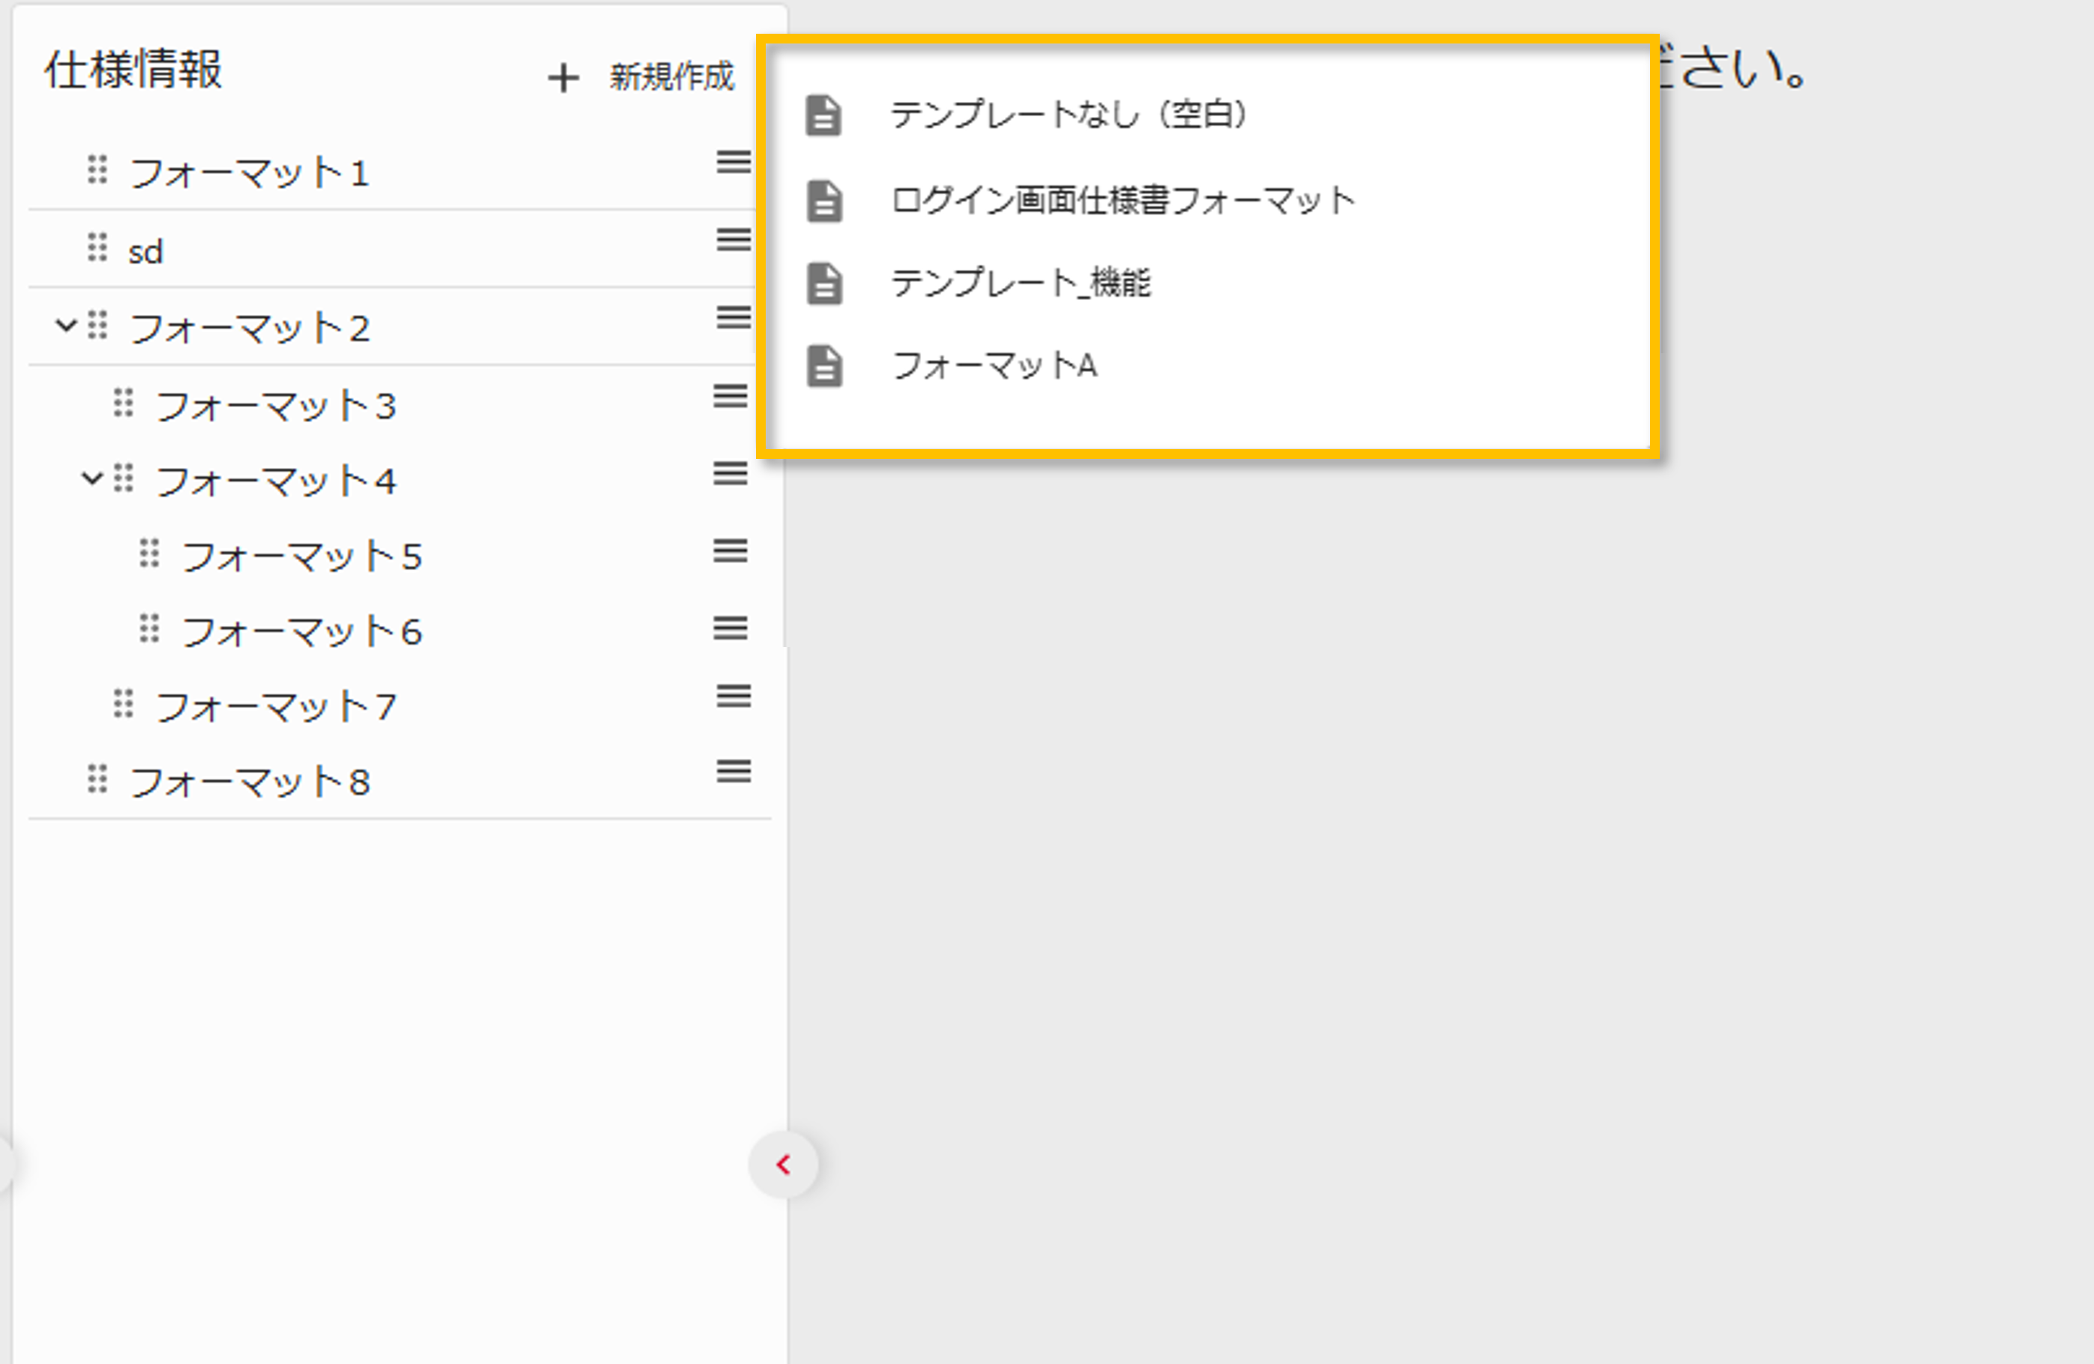The image size is (2094, 1364).
Task: Open hamburger menu for sd row
Action: click(x=733, y=239)
